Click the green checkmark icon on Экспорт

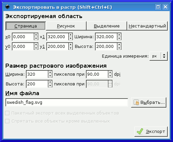[x=140, y=131]
